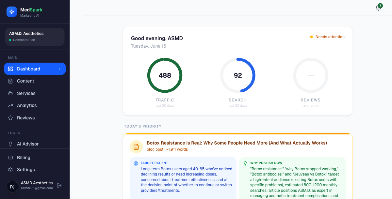Click the AI Advisor lightbulb icon
The height and width of the screenshot is (199, 392).
(x=10, y=144)
